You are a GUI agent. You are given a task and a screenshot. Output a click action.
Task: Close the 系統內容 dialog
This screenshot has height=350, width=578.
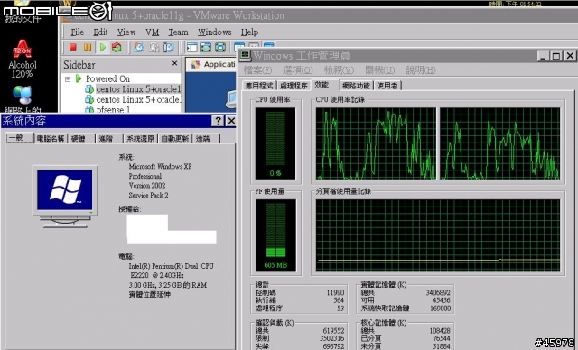point(231,121)
